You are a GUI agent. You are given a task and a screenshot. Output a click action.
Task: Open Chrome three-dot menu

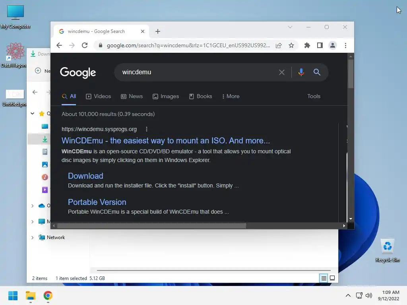[345, 45]
